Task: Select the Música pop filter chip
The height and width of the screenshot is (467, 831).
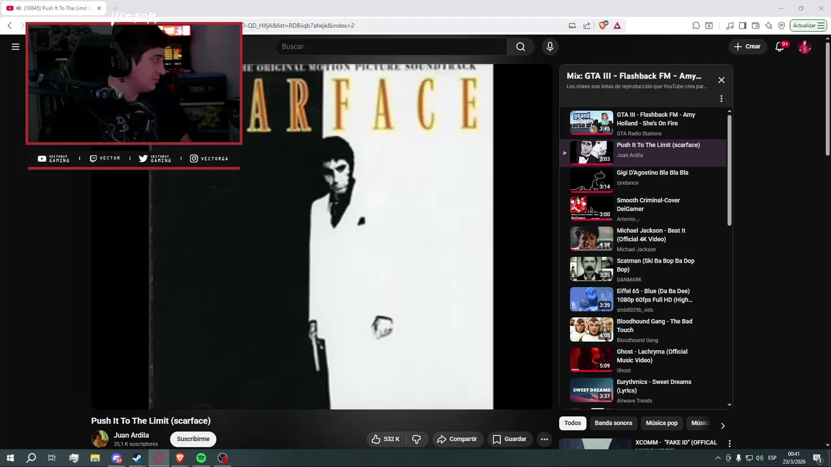Action: coord(662,423)
